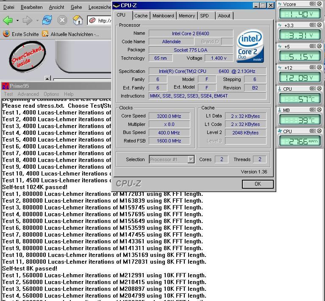
Task: Close the +3.3 voltage gadget
Action: click(319, 25)
